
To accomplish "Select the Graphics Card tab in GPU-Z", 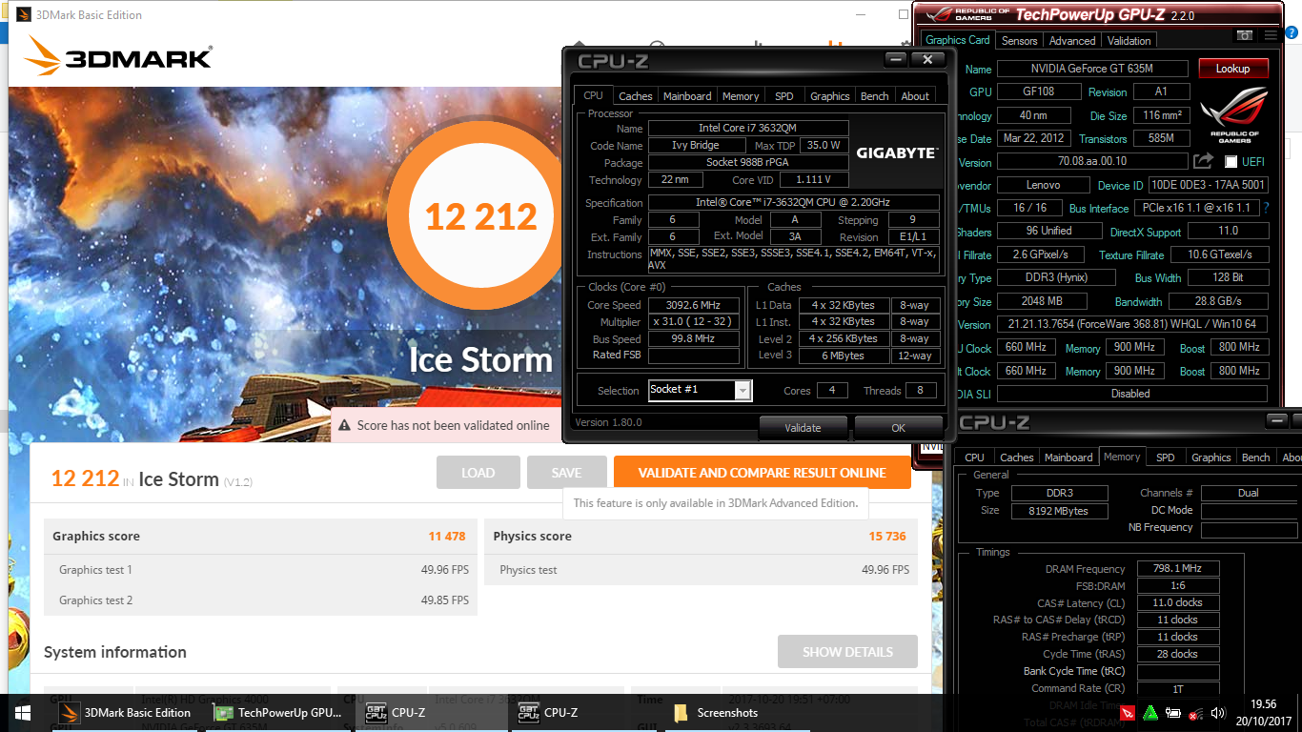I will coord(958,40).
